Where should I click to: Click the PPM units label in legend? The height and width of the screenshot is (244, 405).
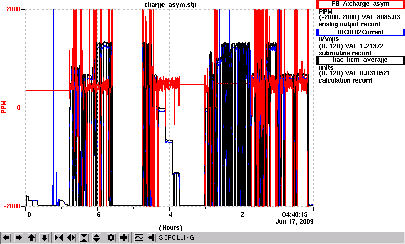click(x=326, y=12)
